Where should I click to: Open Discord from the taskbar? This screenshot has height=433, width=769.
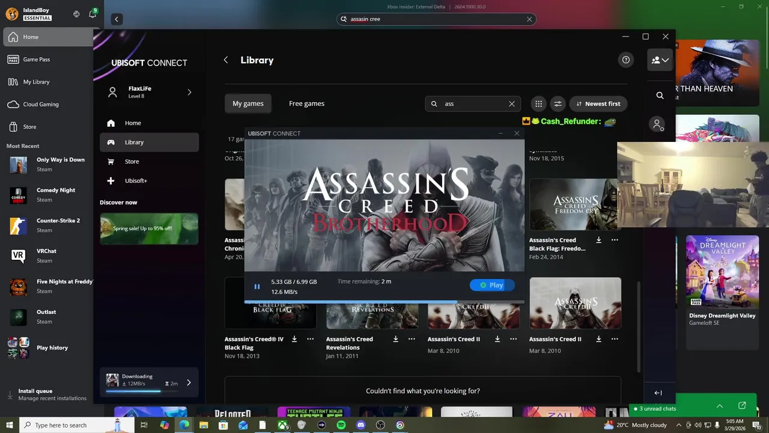(360, 425)
